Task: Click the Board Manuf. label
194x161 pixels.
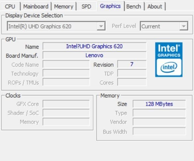Action: coord(22,56)
